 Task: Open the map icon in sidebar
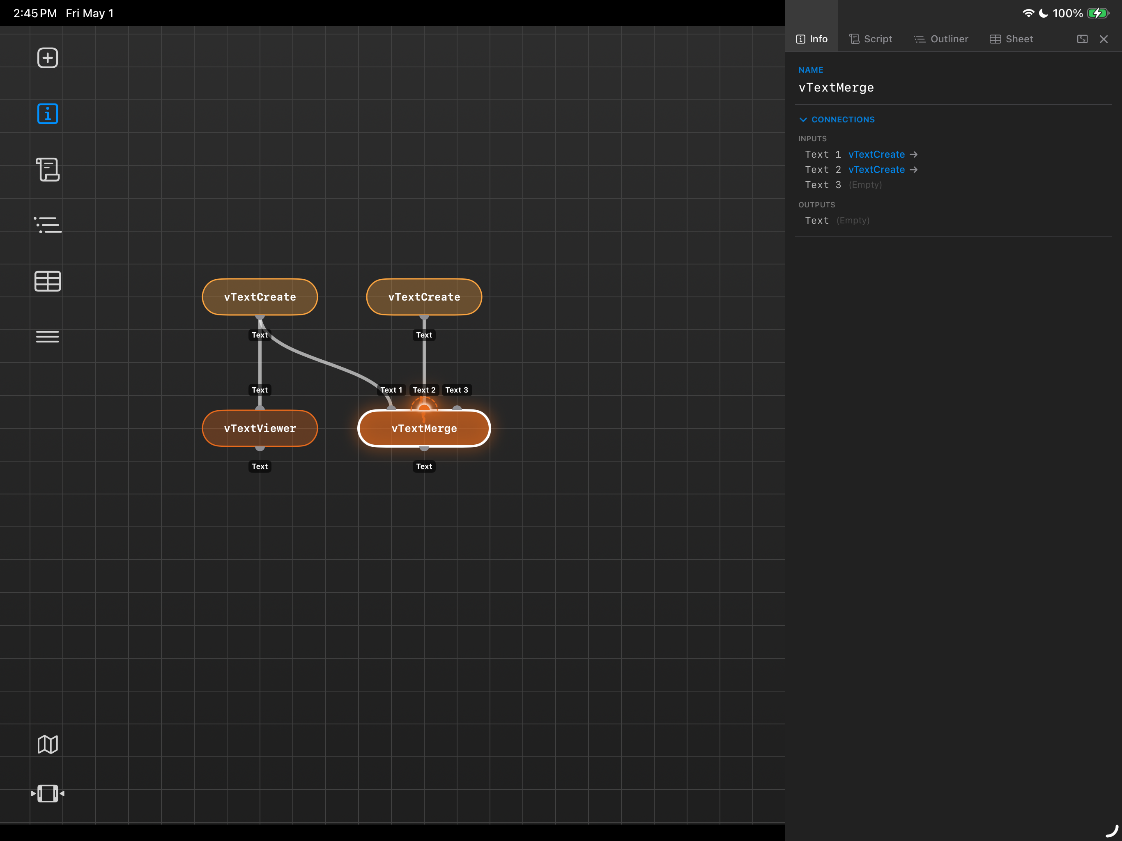(x=48, y=744)
